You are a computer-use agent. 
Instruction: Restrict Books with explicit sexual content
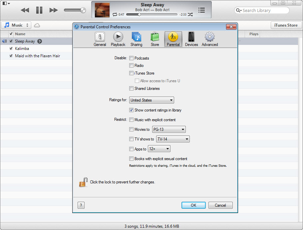(132, 159)
